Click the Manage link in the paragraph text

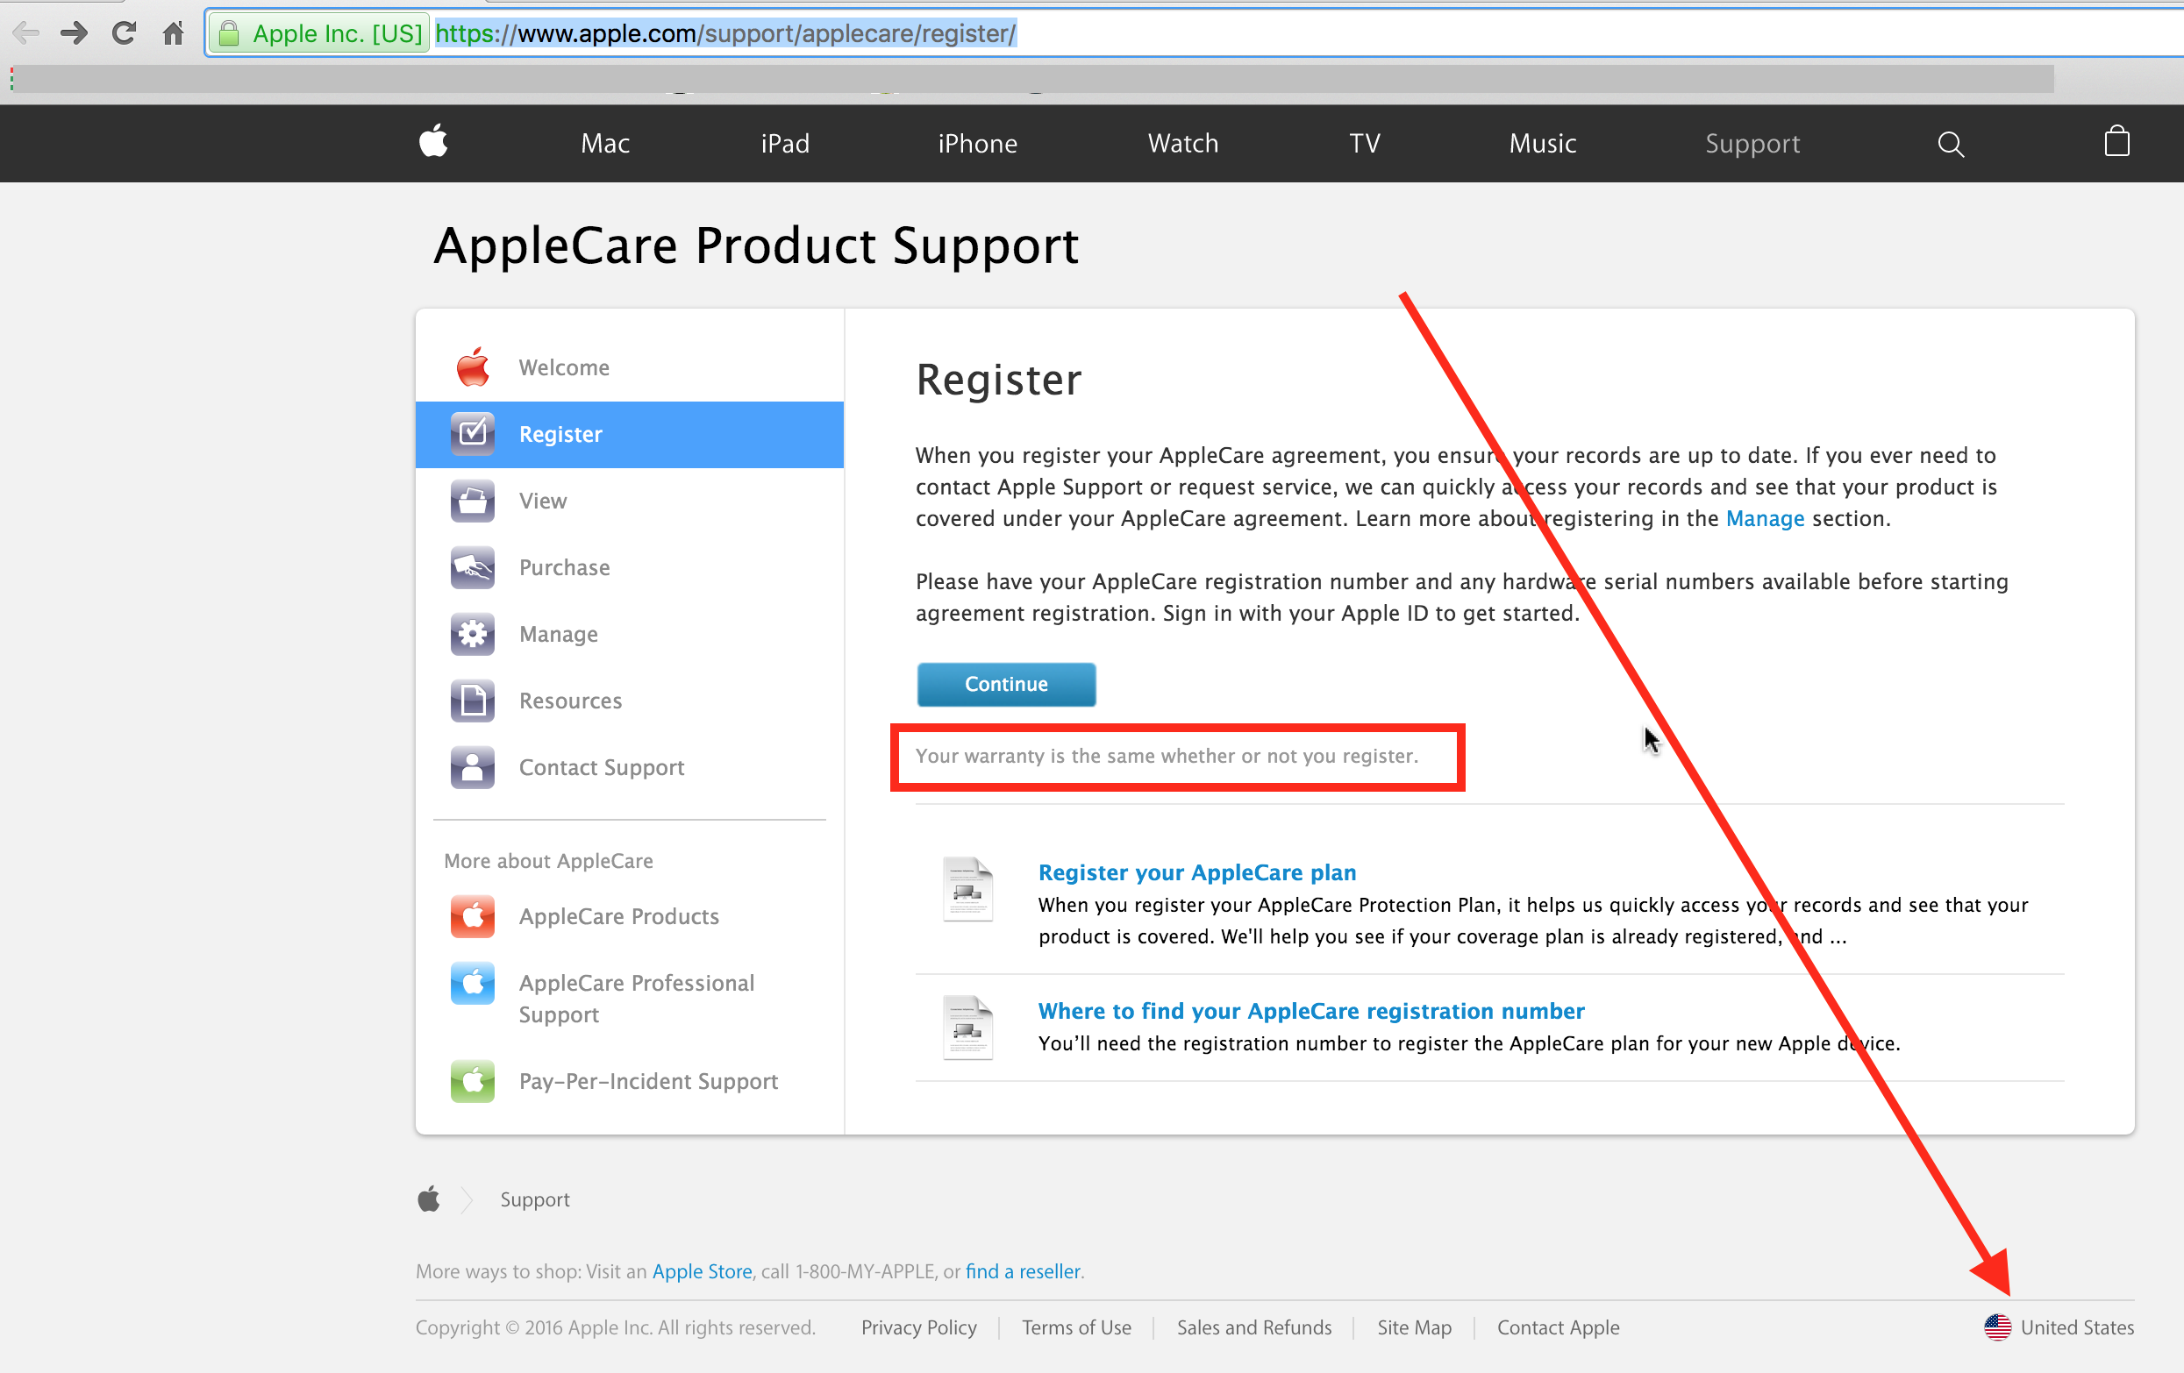(x=1765, y=518)
